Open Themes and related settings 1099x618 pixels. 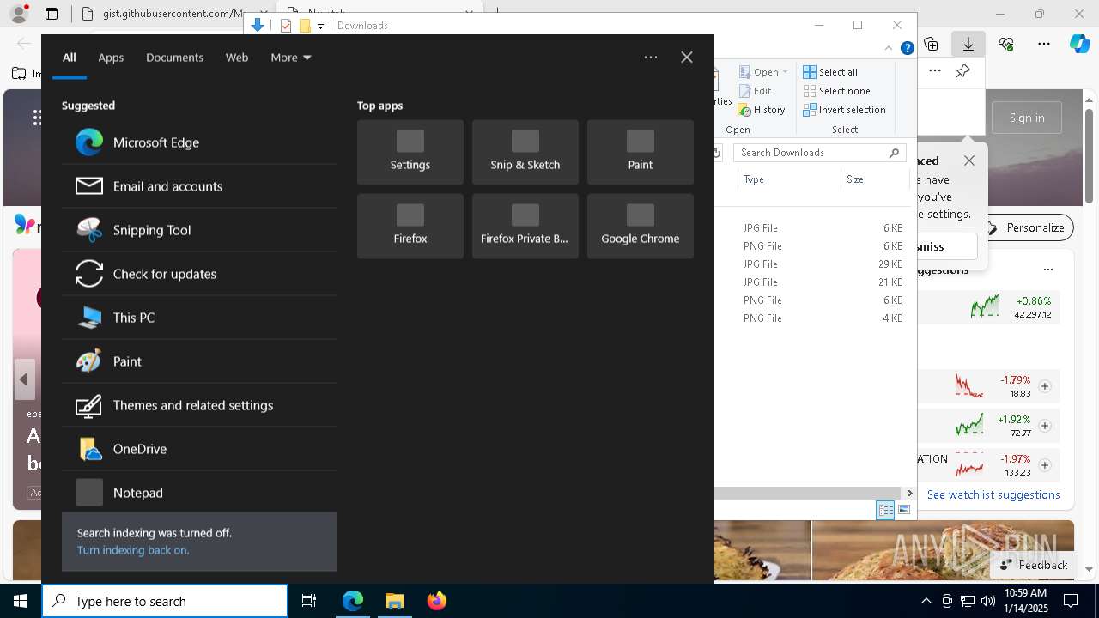point(199,405)
